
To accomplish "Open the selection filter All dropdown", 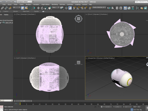I will pyautogui.click(x=17, y=7).
